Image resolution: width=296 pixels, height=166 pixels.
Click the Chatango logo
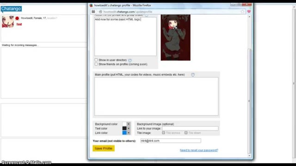click(x=11, y=9)
